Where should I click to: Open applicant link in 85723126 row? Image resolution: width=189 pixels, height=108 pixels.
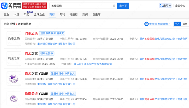pos(164,59)
